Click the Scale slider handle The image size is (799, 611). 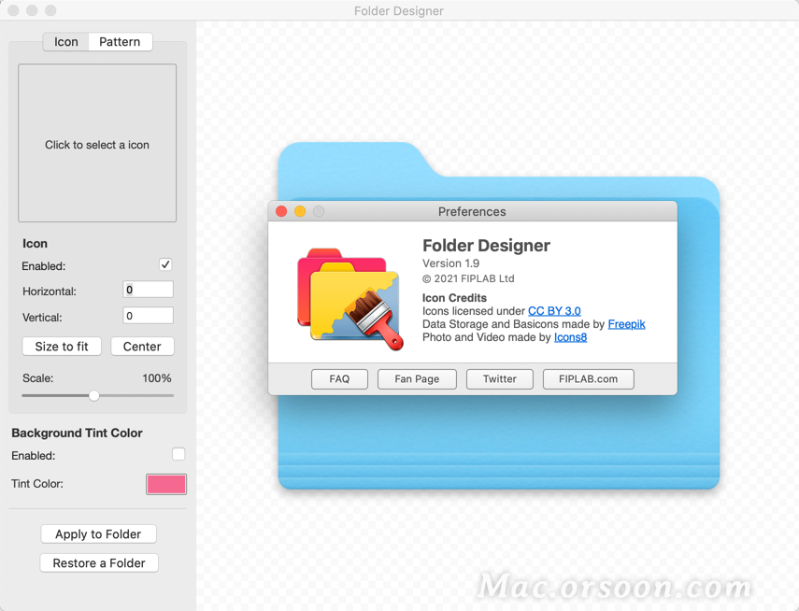pos(96,395)
